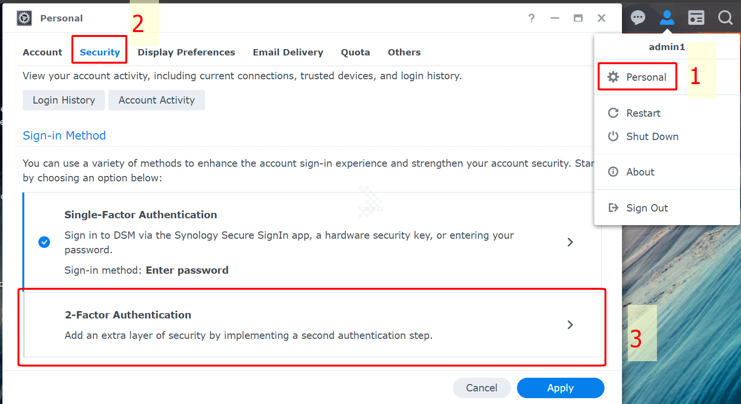Image resolution: width=741 pixels, height=404 pixels.
Task: Click the search magnifier icon
Action: click(x=725, y=18)
